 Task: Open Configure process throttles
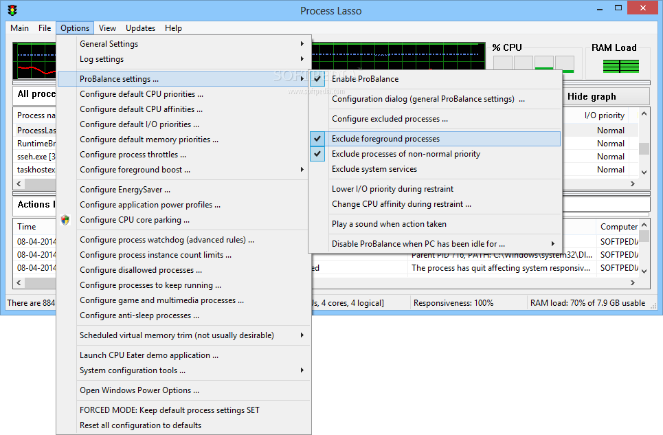pyautogui.click(x=184, y=155)
